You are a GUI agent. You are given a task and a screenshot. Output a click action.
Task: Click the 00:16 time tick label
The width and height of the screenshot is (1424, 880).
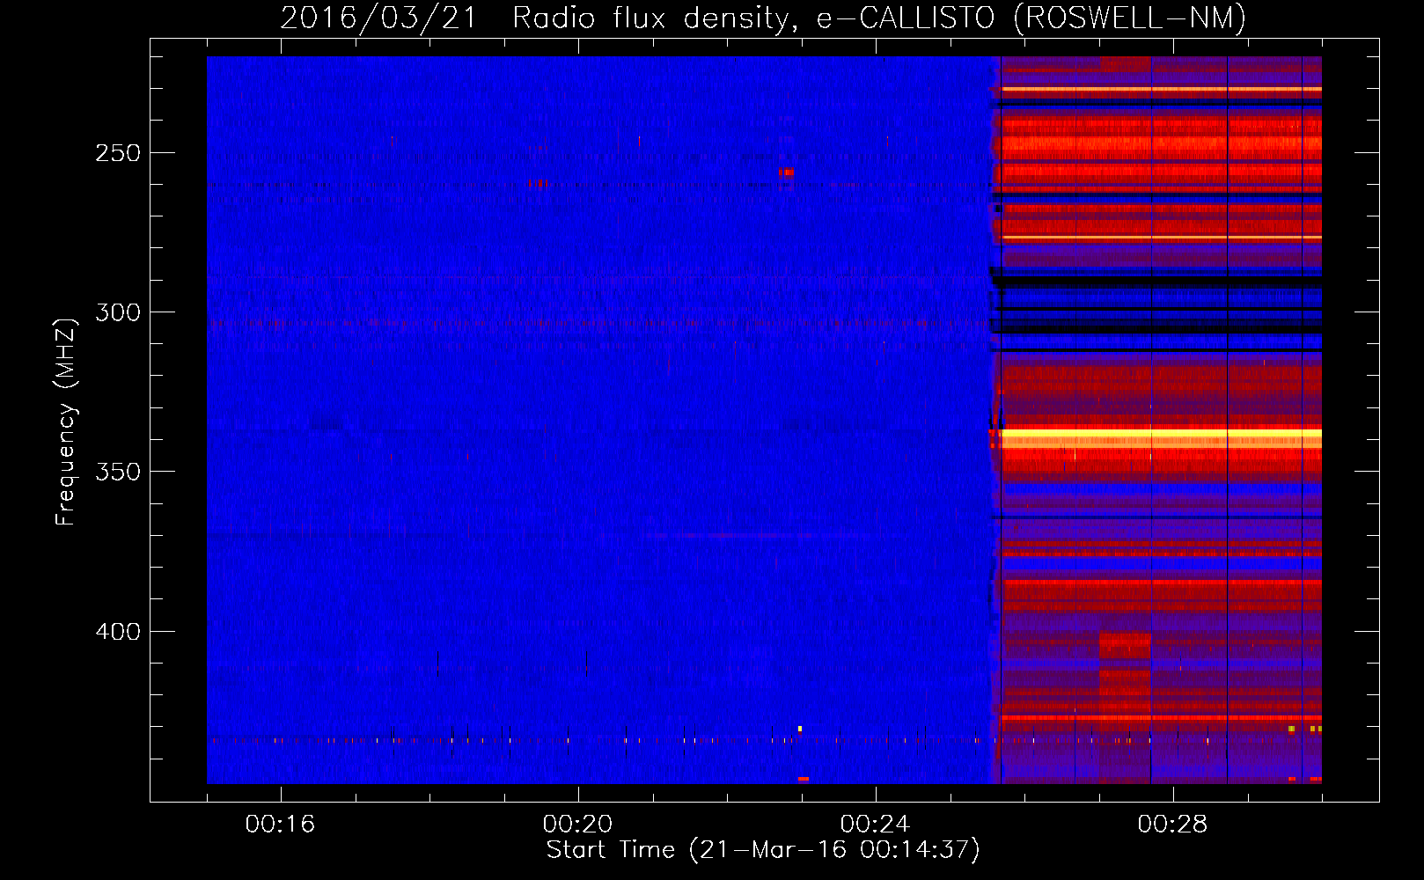[280, 825]
